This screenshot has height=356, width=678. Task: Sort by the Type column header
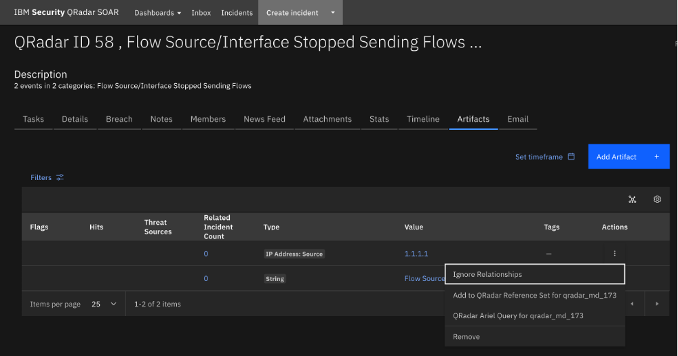tap(271, 227)
